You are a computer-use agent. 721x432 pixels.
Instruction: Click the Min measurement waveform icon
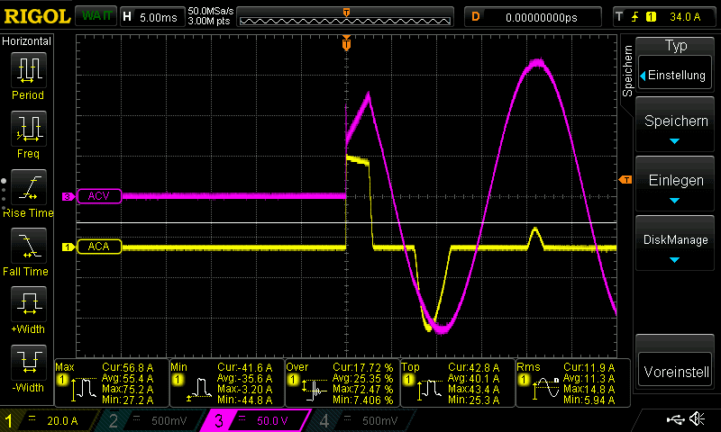(198, 390)
